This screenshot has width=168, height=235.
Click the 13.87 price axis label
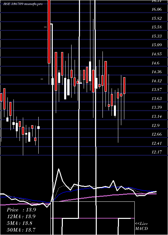point(157,90)
